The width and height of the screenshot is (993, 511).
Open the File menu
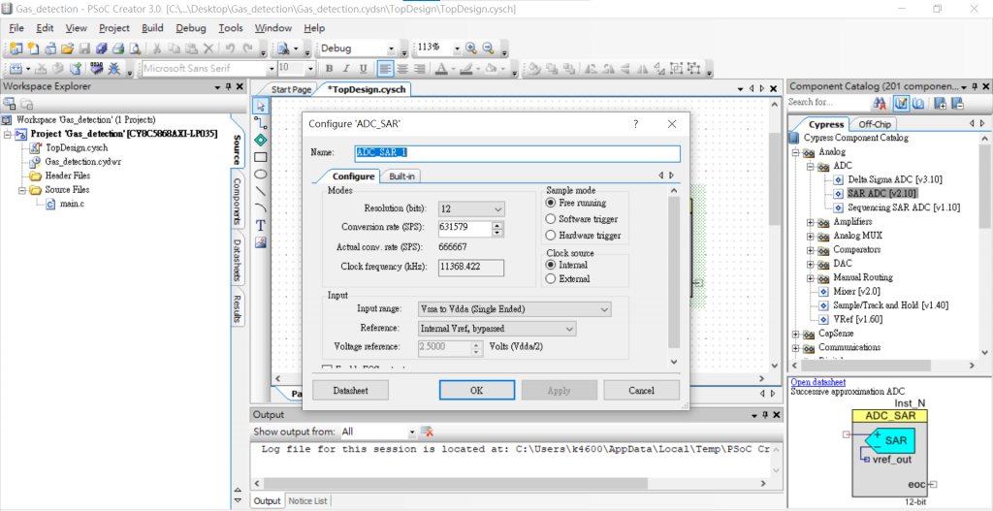pos(16,28)
